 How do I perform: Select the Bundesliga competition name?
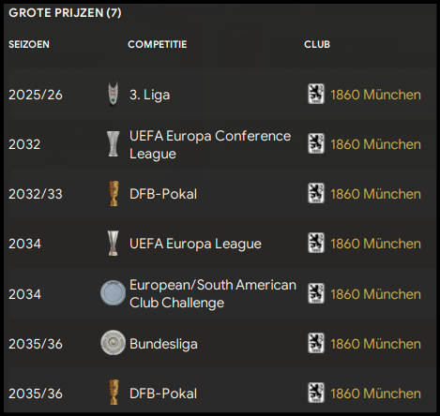point(163,344)
